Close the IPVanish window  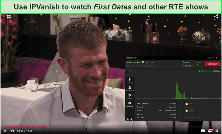coord(220,58)
